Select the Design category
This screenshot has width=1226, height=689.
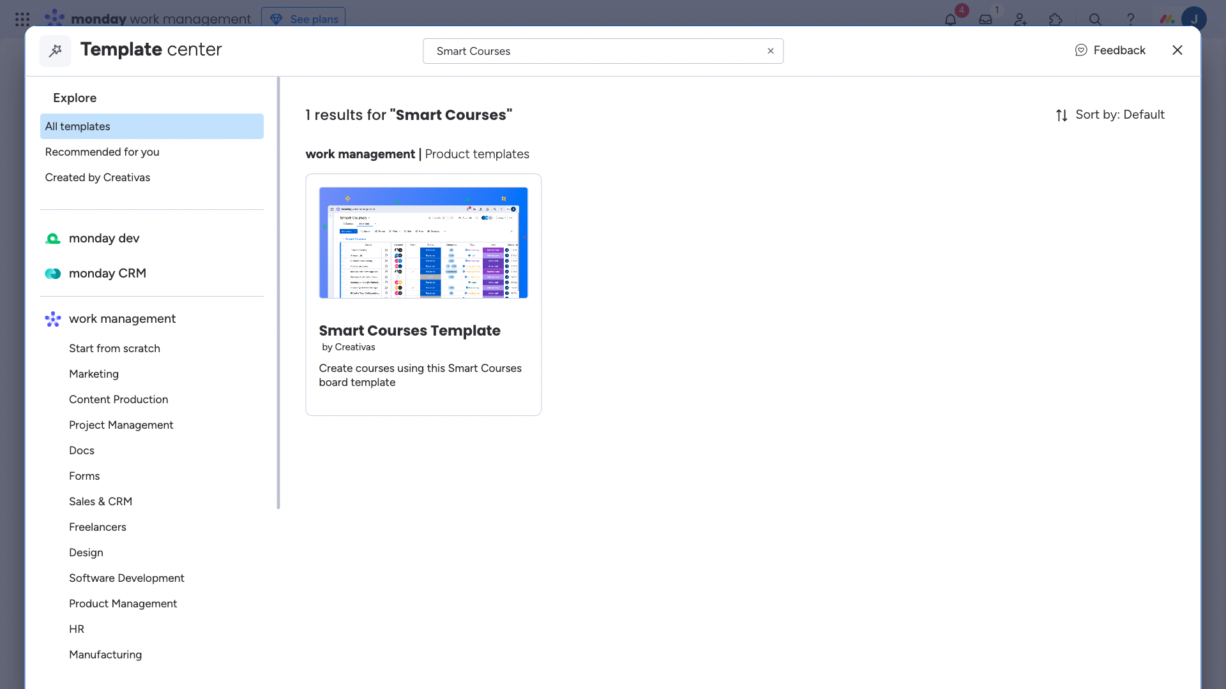86,552
